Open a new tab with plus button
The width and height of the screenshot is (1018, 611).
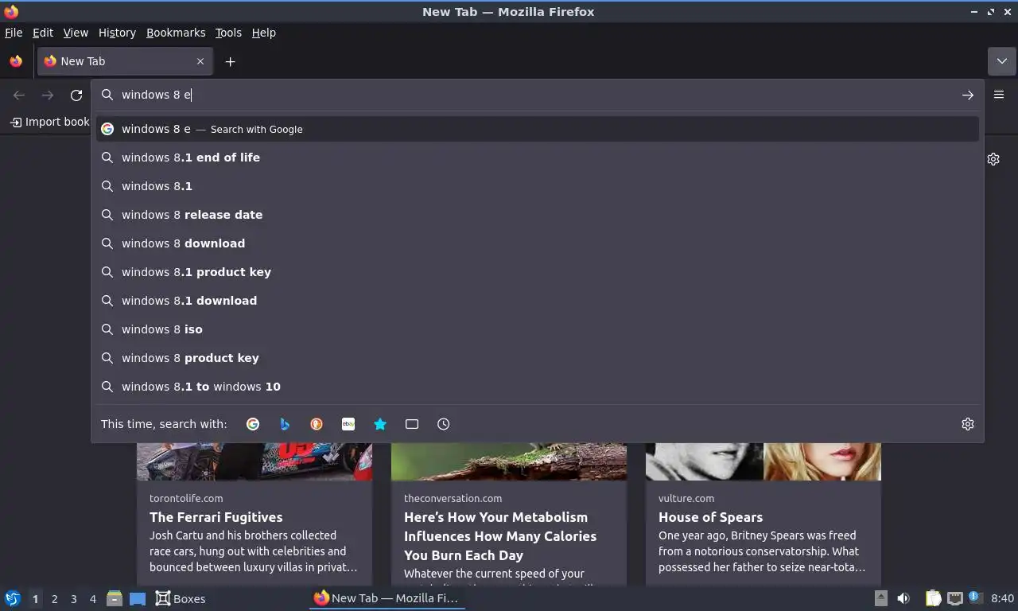[x=230, y=61]
